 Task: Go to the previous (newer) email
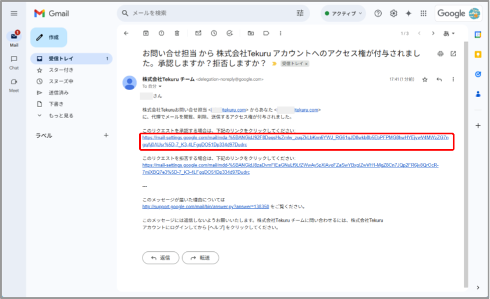(420, 33)
